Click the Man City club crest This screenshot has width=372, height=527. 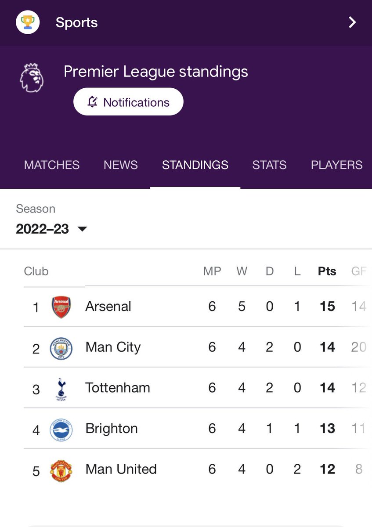(x=61, y=348)
